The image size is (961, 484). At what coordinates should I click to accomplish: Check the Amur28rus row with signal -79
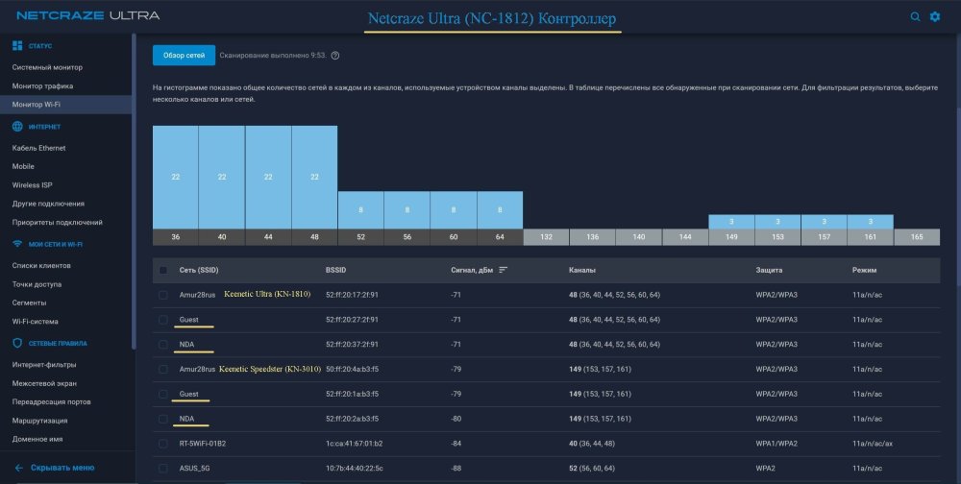coord(163,370)
